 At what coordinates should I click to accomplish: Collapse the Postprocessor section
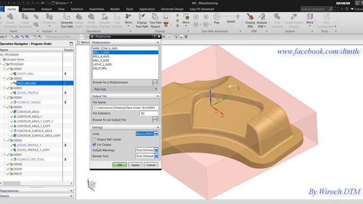pos(158,42)
